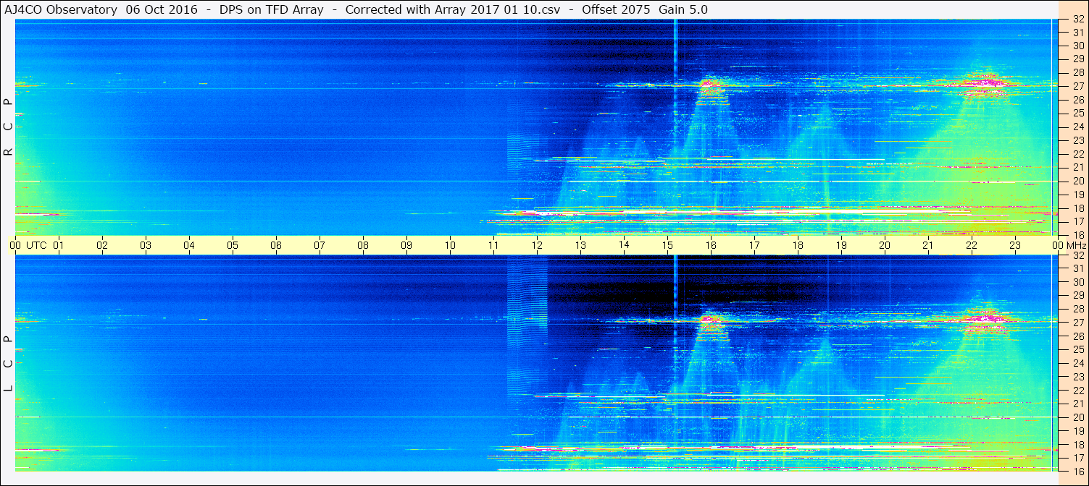Select the 21 hour tick label
The image size is (1089, 486).
pos(928,245)
